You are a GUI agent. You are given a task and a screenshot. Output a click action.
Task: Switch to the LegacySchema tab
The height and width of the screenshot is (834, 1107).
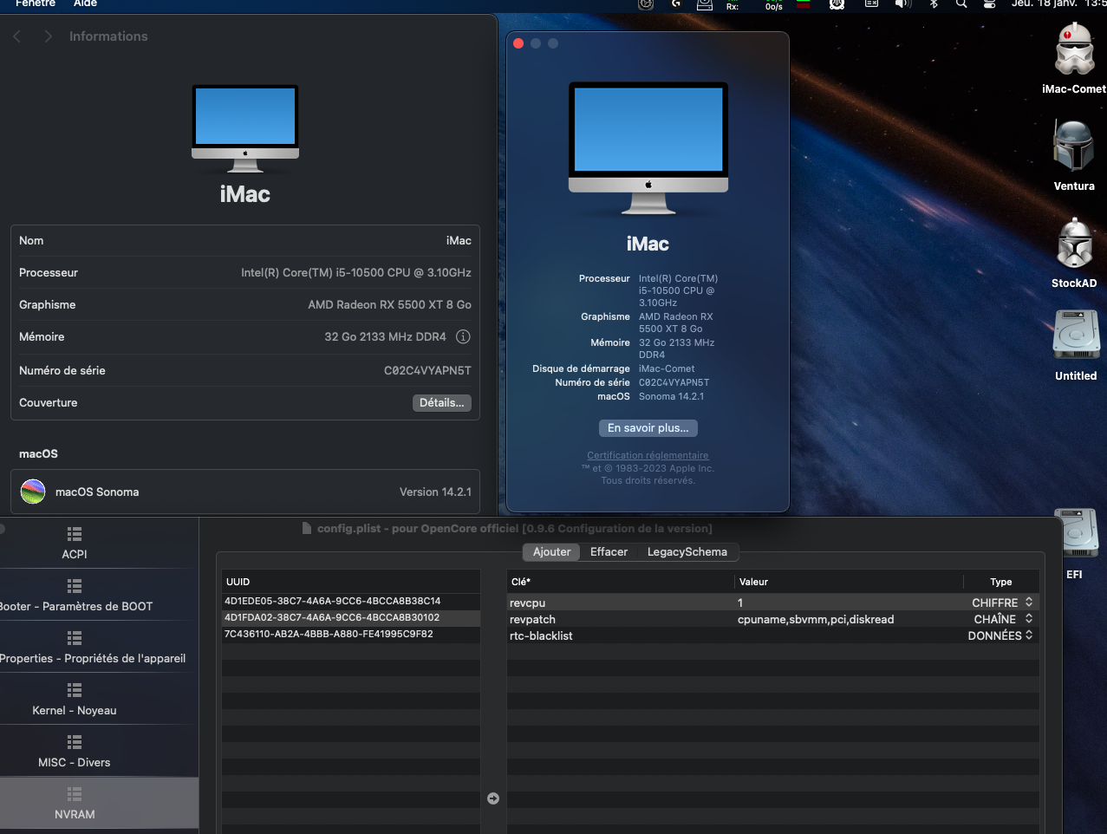pyautogui.click(x=687, y=552)
